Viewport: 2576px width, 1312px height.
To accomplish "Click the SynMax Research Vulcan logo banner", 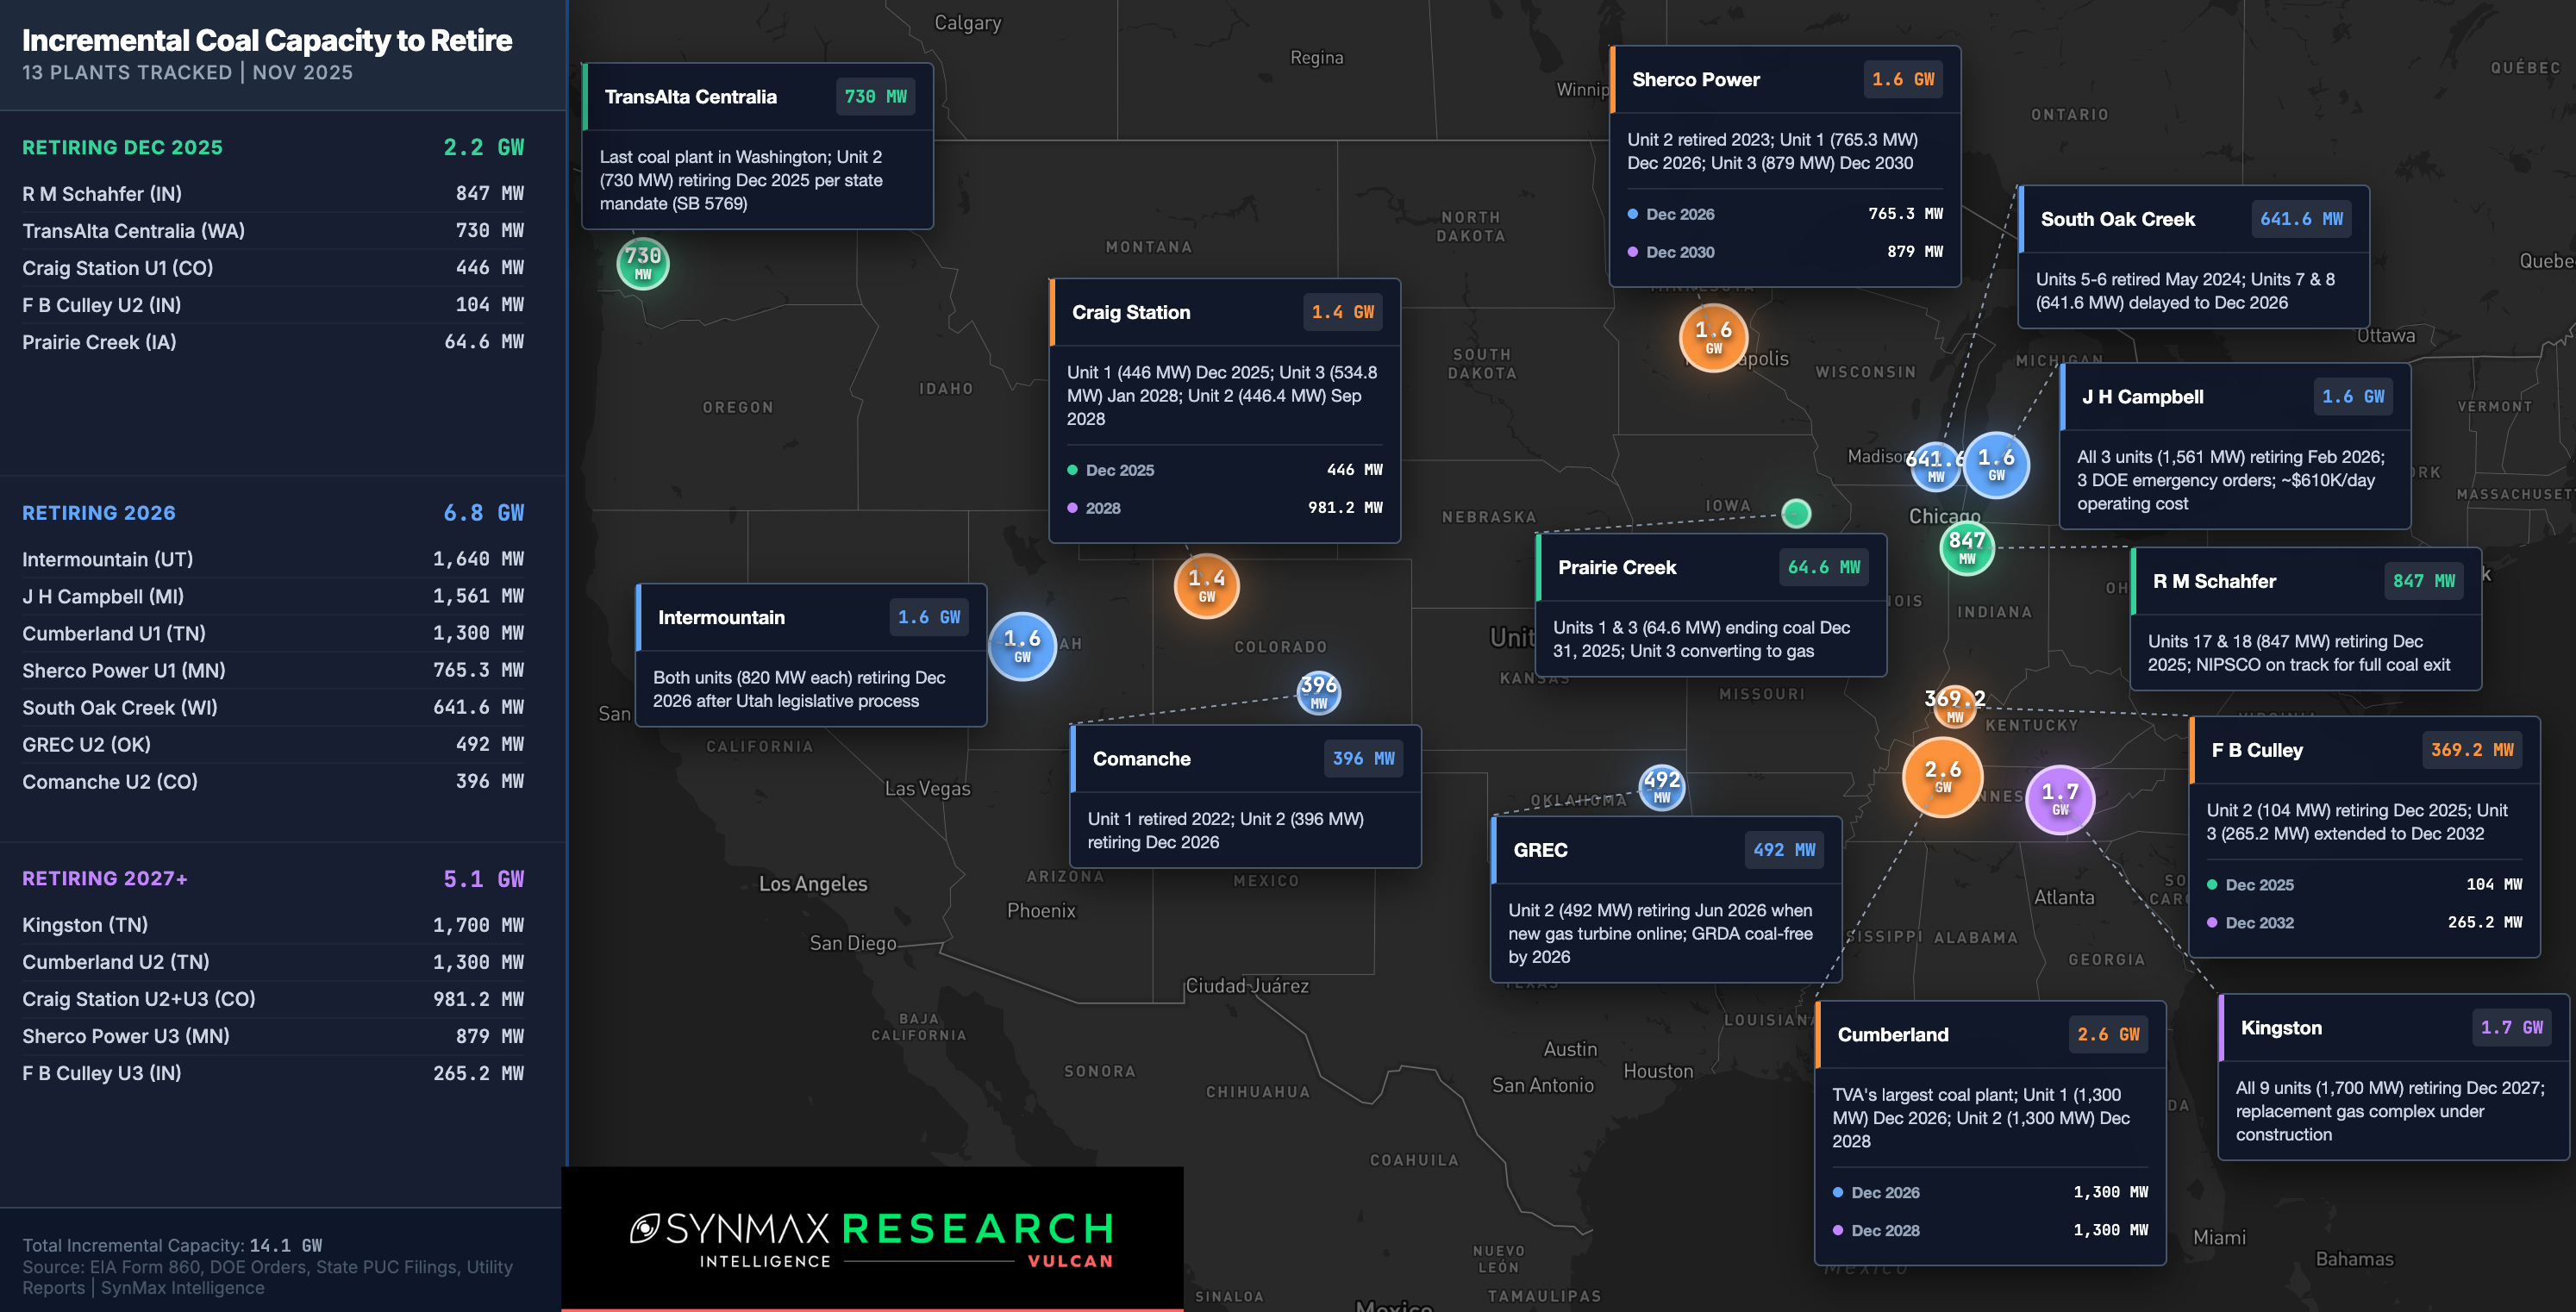I will 872,1238.
